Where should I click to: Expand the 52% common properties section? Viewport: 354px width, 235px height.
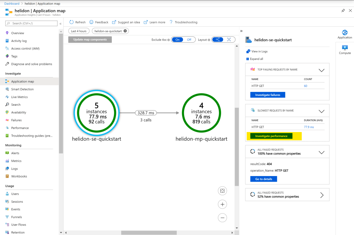click(321, 195)
